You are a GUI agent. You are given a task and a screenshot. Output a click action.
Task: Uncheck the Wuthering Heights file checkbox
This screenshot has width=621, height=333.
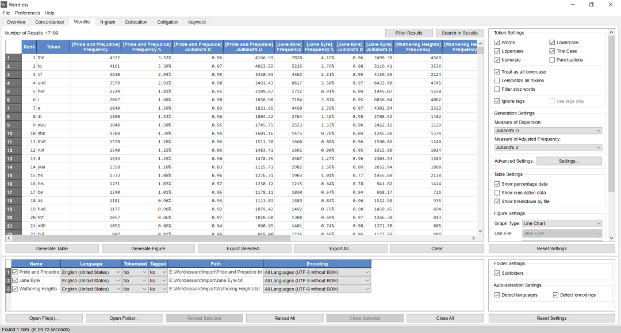(15, 289)
